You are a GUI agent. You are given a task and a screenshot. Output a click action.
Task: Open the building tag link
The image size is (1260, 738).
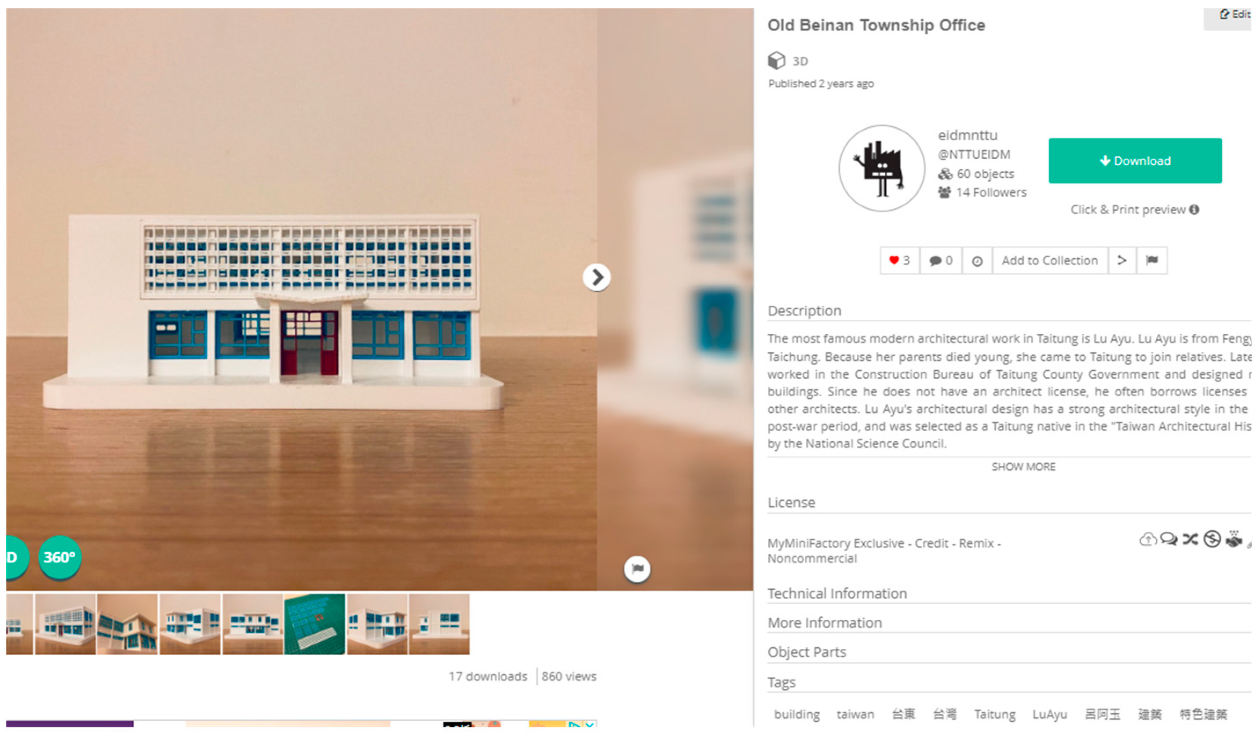coord(796,715)
